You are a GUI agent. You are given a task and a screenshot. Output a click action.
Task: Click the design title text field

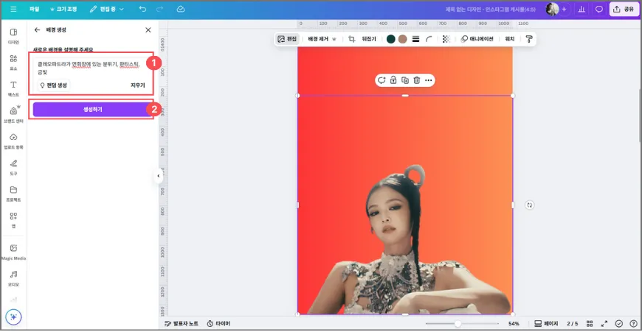[490, 9]
